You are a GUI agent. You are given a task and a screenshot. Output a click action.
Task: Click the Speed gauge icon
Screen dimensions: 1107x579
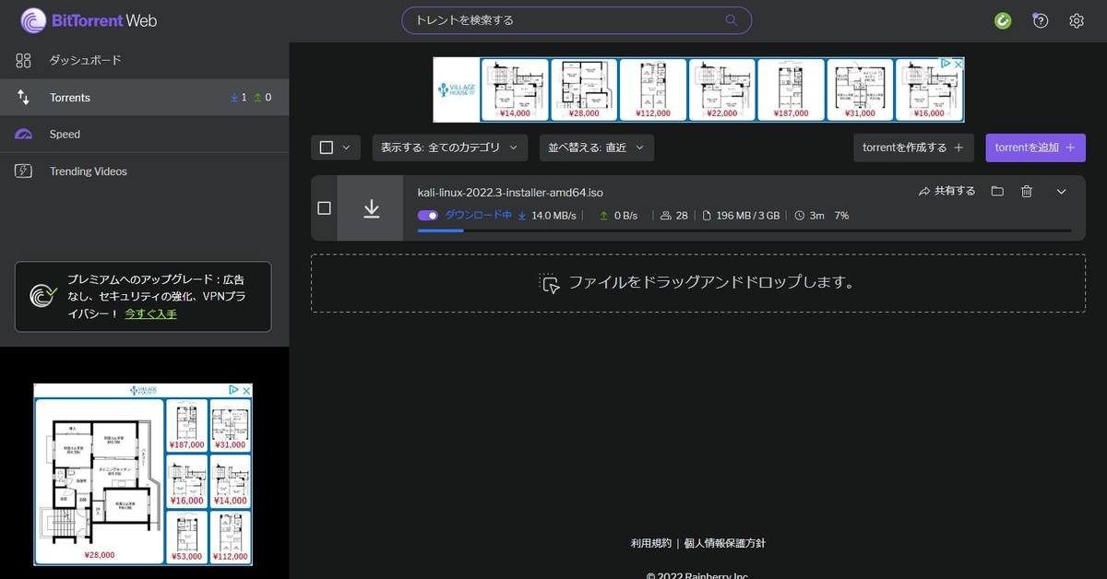[24, 134]
